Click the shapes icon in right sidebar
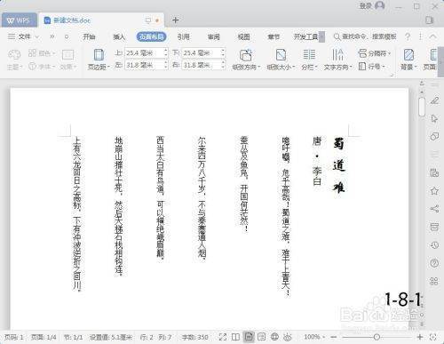This screenshot has height=344, width=444. click(434, 137)
